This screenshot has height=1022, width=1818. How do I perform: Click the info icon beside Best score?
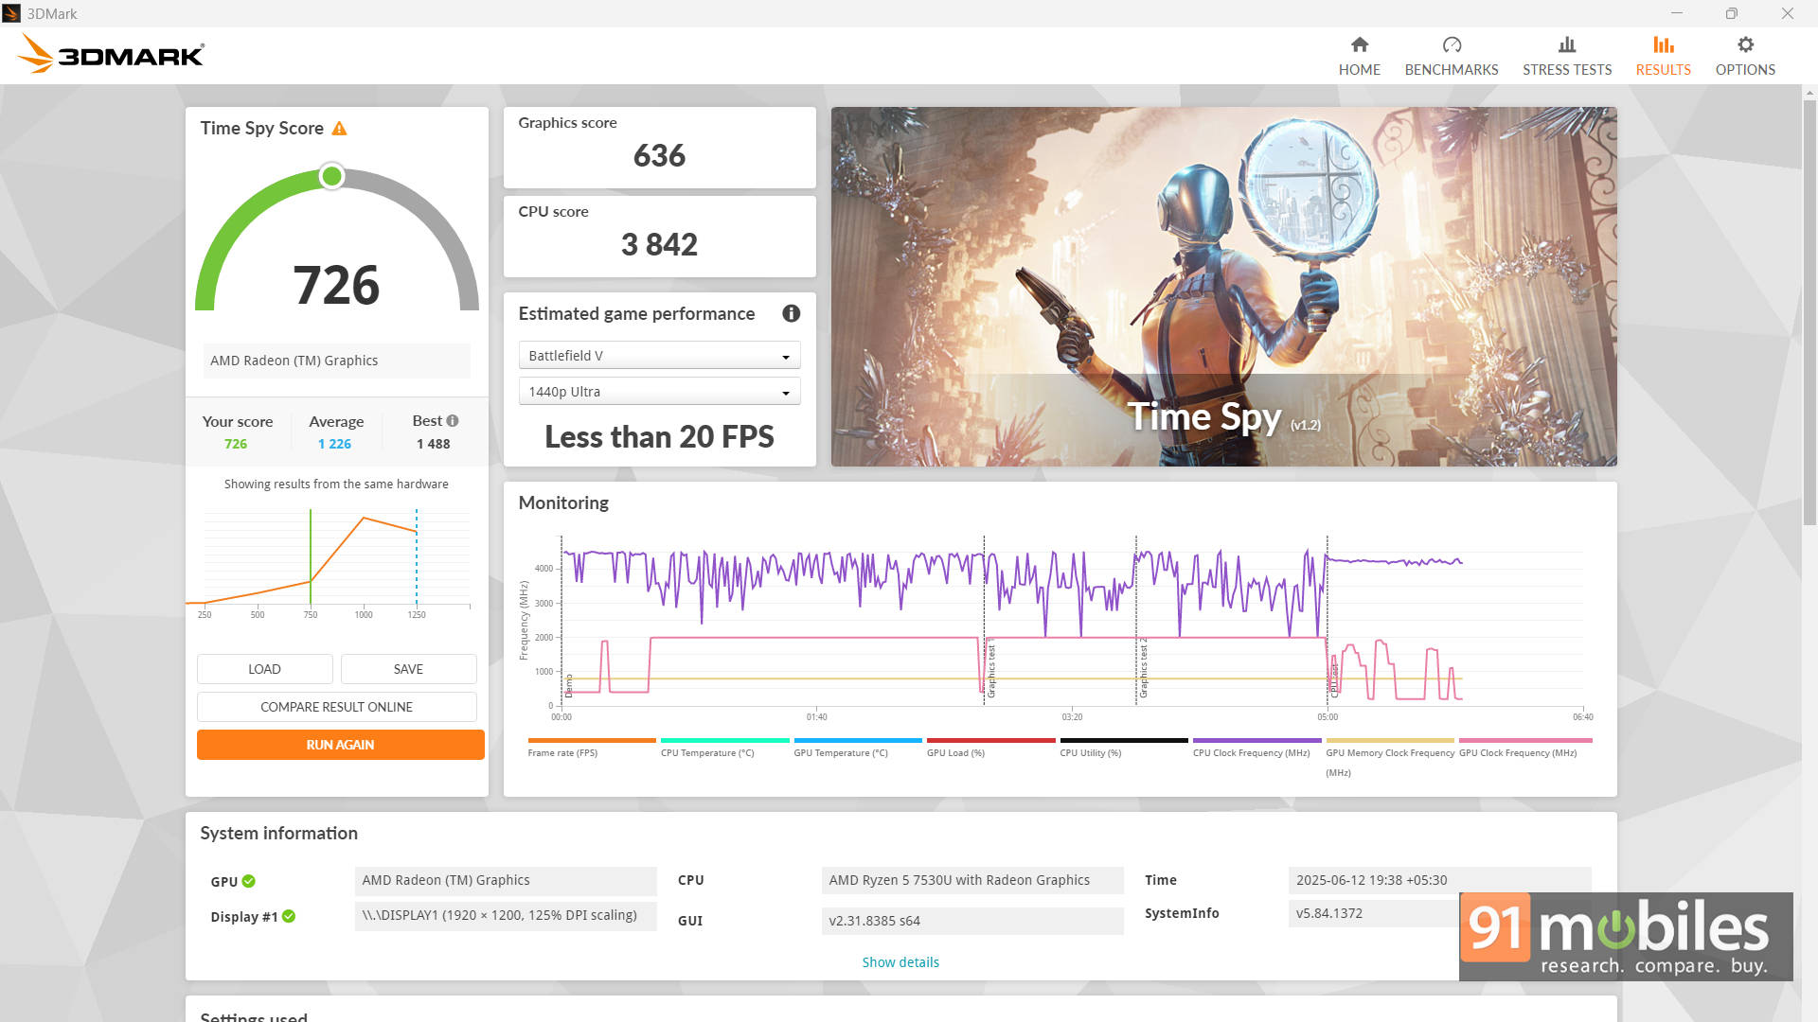click(x=453, y=421)
